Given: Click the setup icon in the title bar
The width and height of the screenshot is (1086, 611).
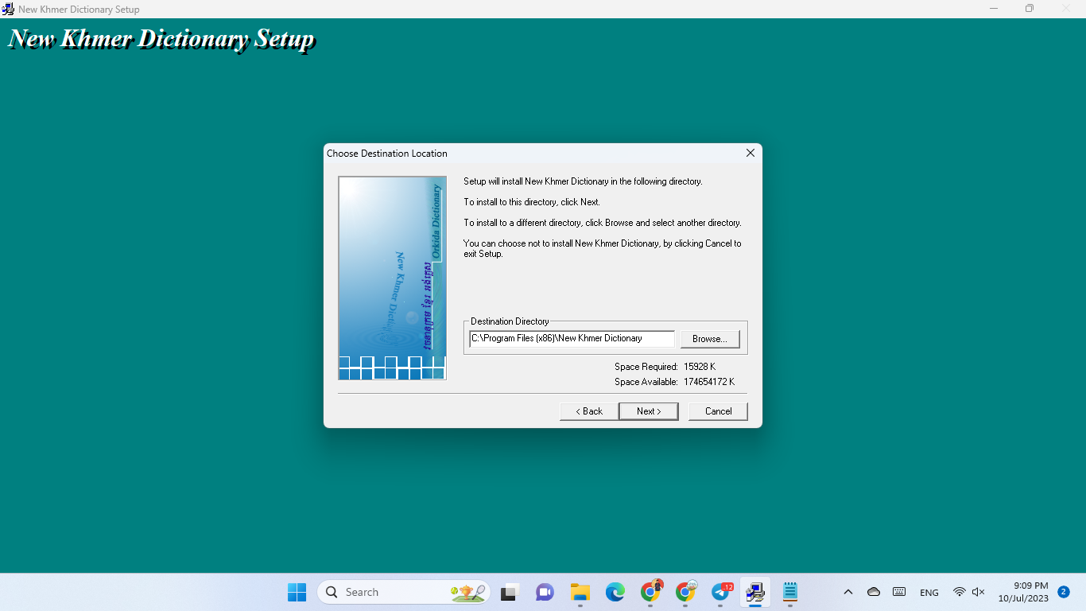Looking at the screenshot, I should coord(8,9).
